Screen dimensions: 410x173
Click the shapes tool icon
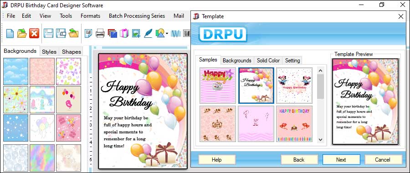[x=160, y=33]
